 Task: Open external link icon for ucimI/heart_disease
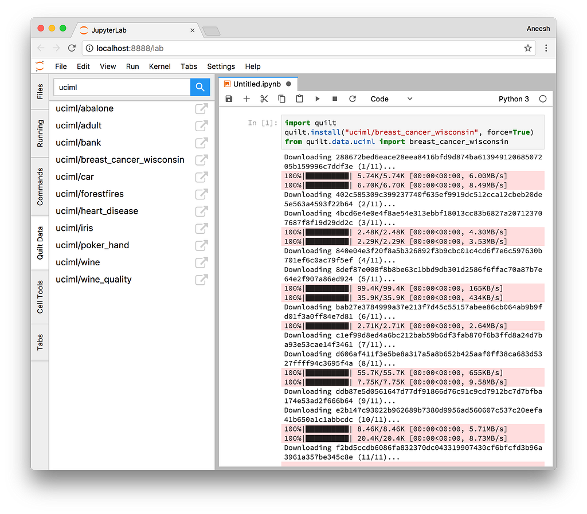(x=201, y=211)
